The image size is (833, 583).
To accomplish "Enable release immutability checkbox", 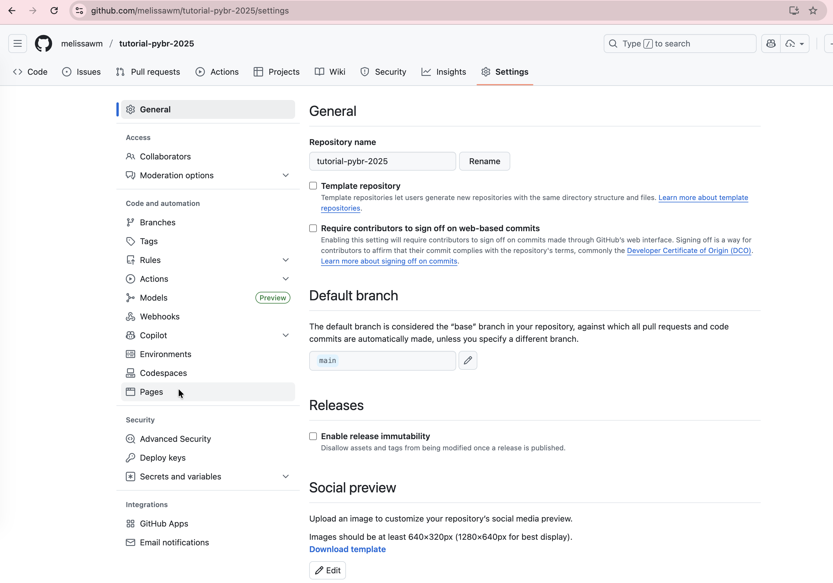I will [x=313, y=436].
